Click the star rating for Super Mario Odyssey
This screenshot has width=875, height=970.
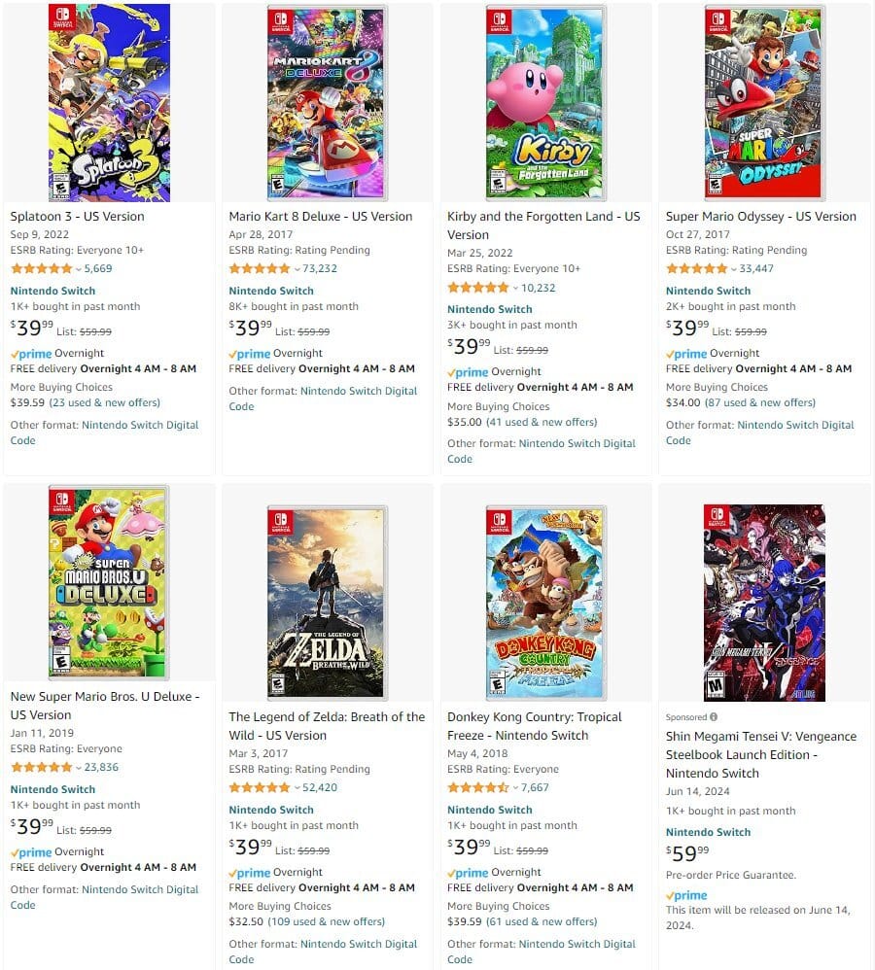(696, 268)
